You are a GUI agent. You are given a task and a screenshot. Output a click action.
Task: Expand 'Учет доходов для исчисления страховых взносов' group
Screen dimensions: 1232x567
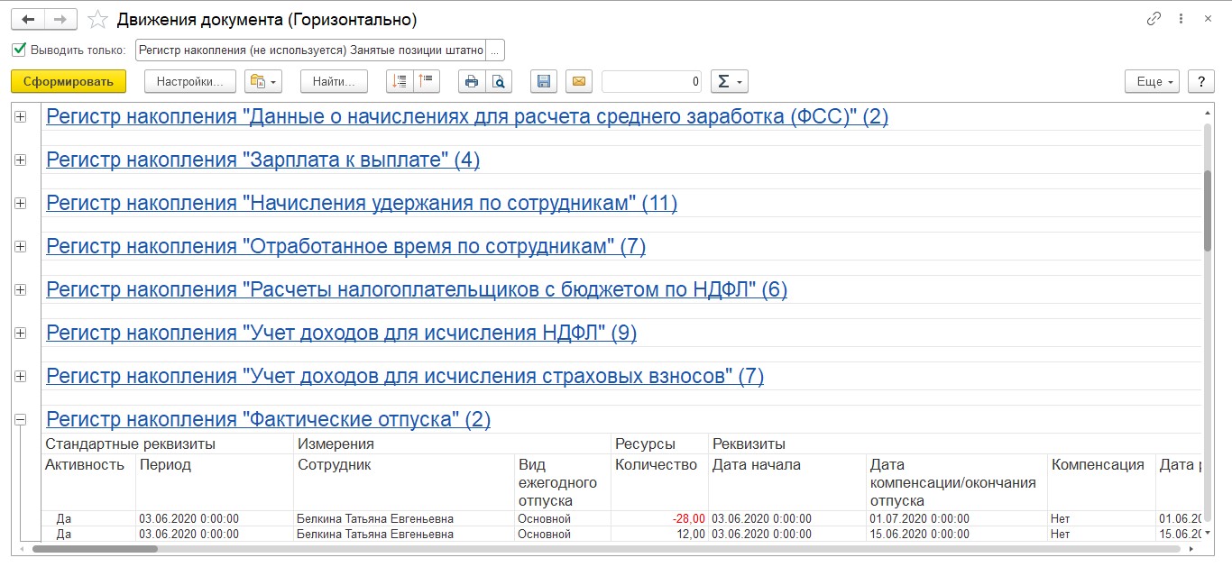point(20,376)
